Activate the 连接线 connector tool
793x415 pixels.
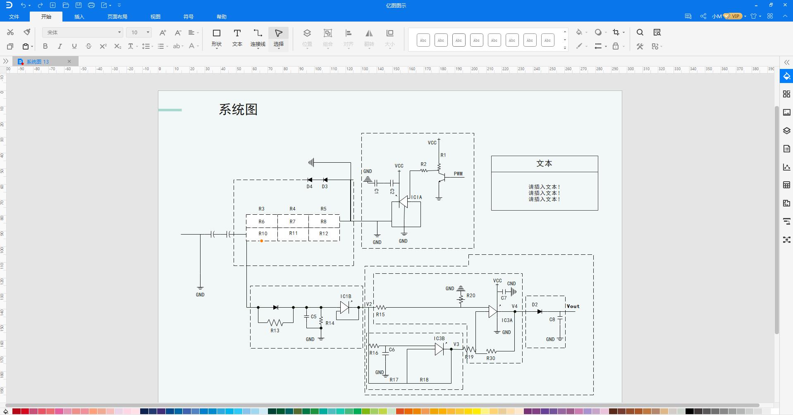tap(258, 37)
